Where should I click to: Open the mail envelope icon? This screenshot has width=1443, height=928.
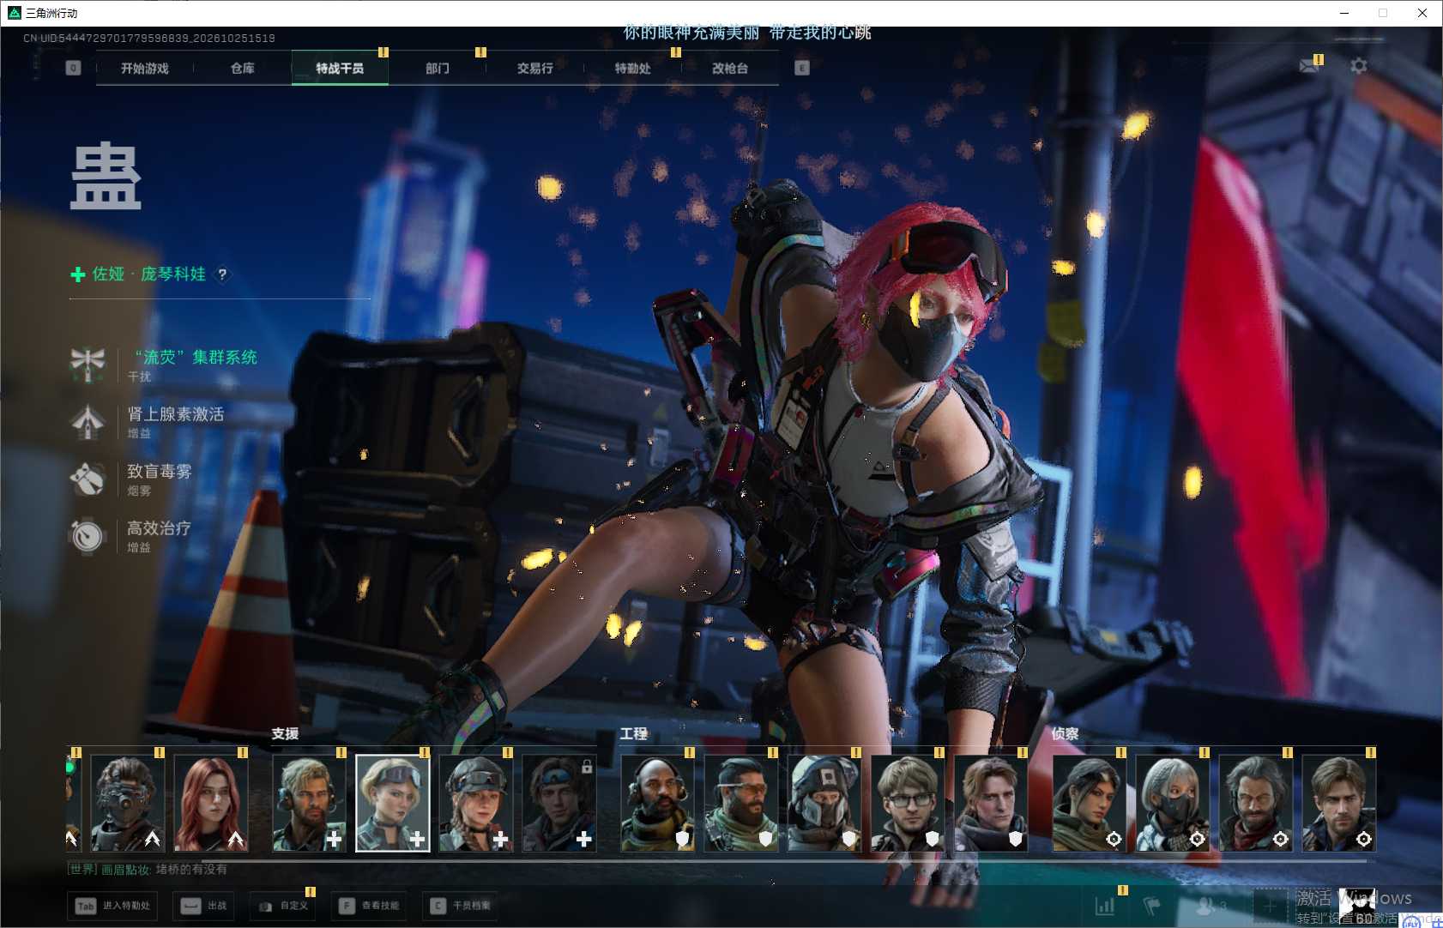tap(1309, 65)
